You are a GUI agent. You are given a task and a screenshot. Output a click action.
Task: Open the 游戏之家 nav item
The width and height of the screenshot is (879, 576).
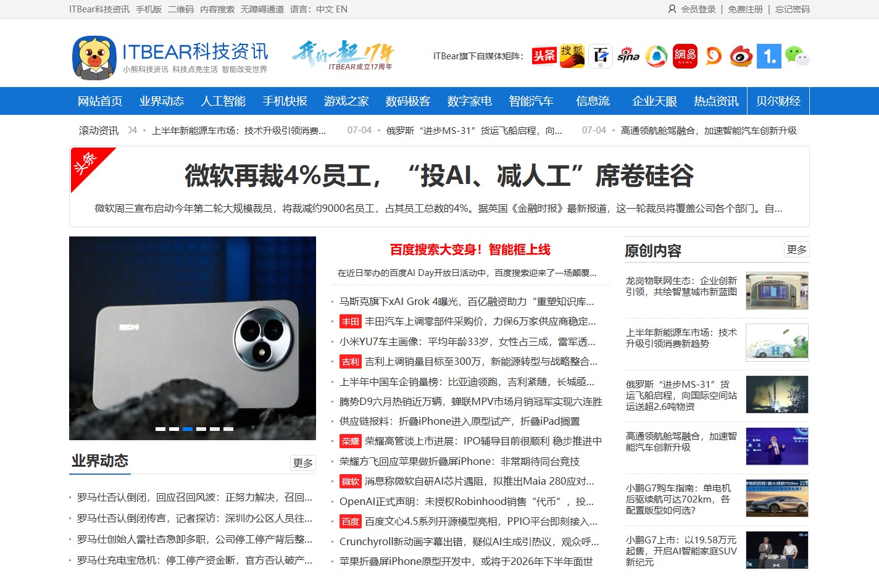346,101
